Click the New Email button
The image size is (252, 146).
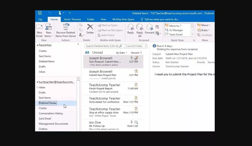(x=39, y=31)
